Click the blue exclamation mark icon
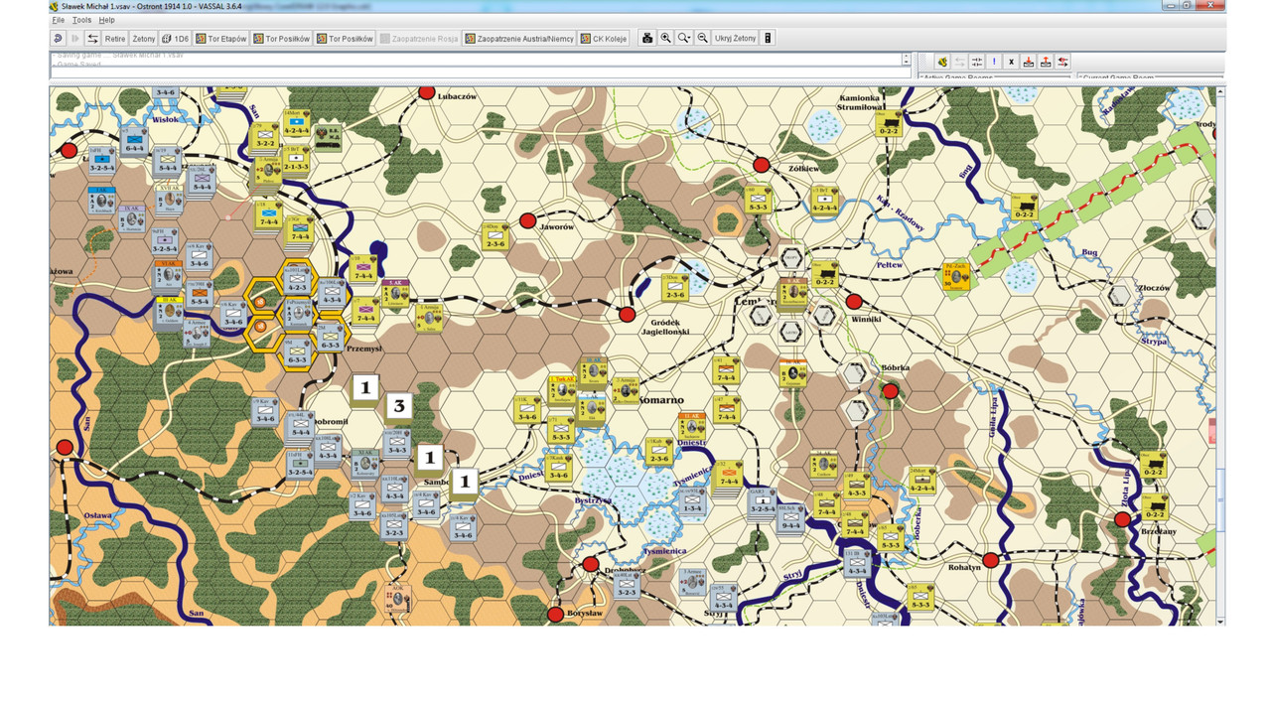Viewport: 1271px width, 704px height. [994, 62]
